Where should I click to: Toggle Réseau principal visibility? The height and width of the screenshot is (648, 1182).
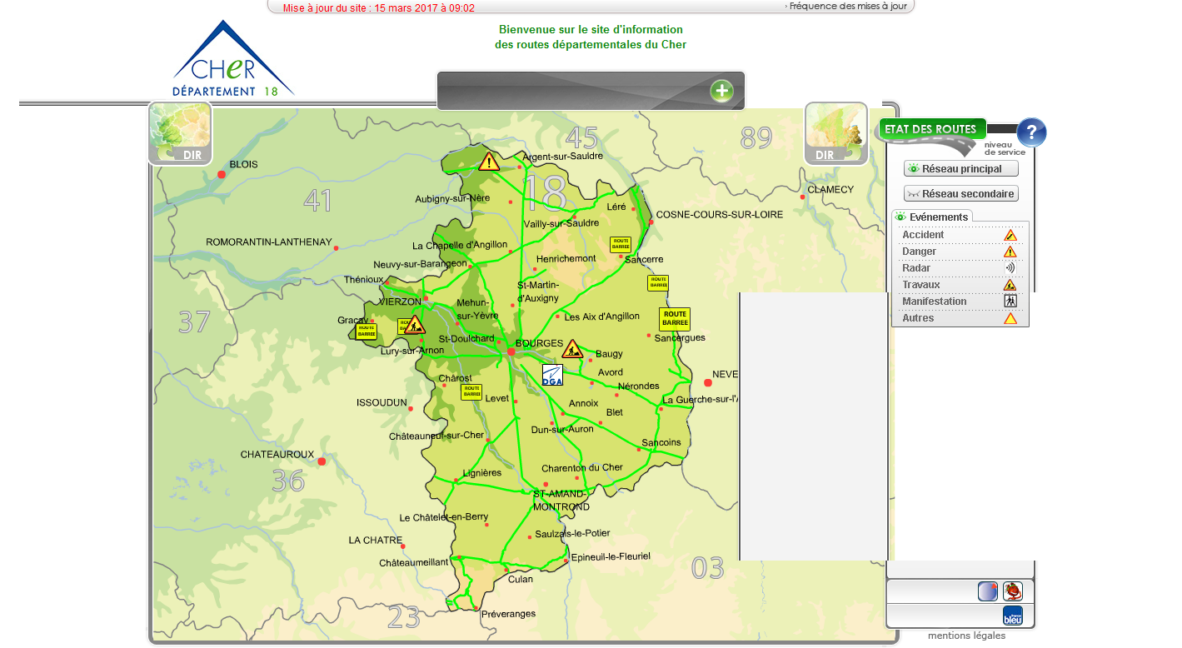(960, 169)
